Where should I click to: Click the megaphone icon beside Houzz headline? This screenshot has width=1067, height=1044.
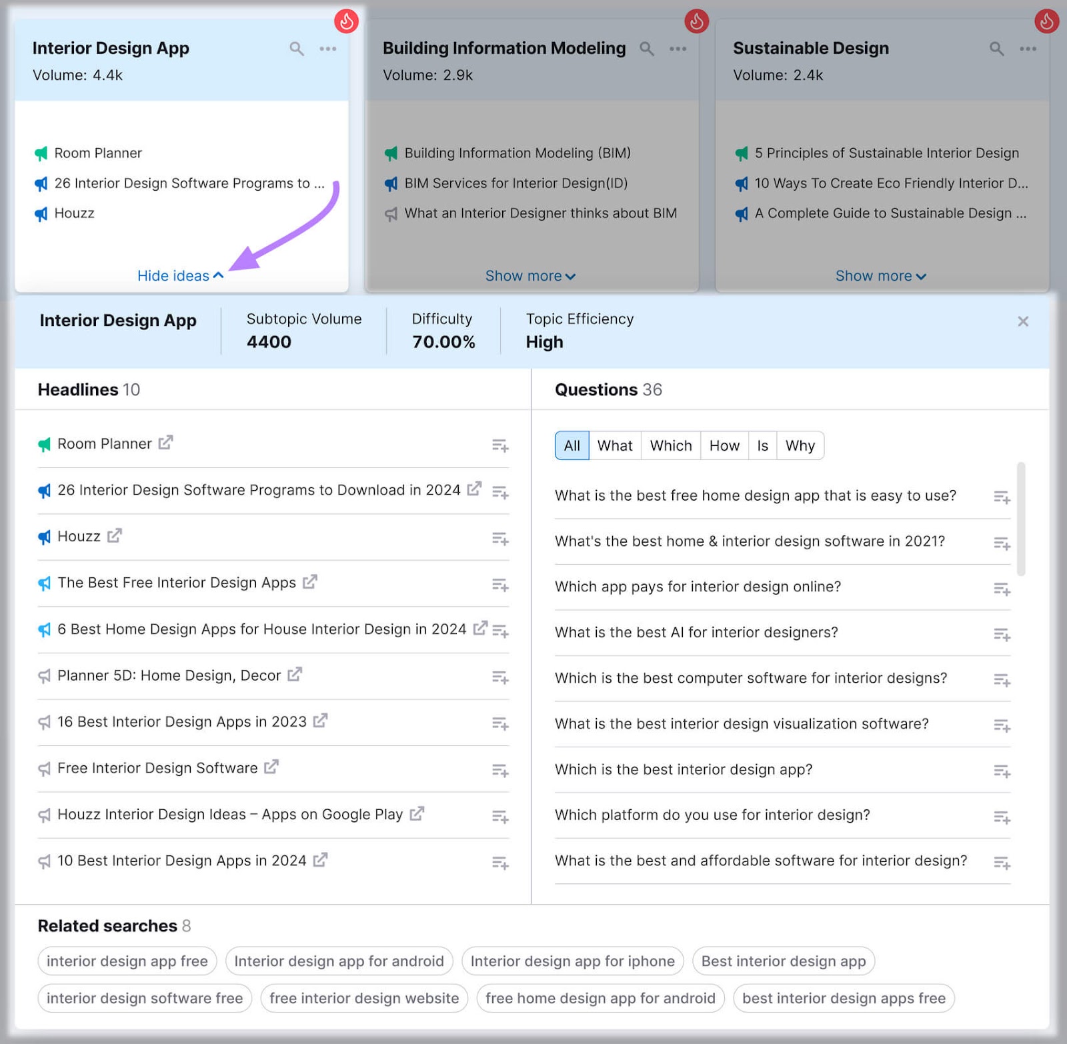pos(44,537)
